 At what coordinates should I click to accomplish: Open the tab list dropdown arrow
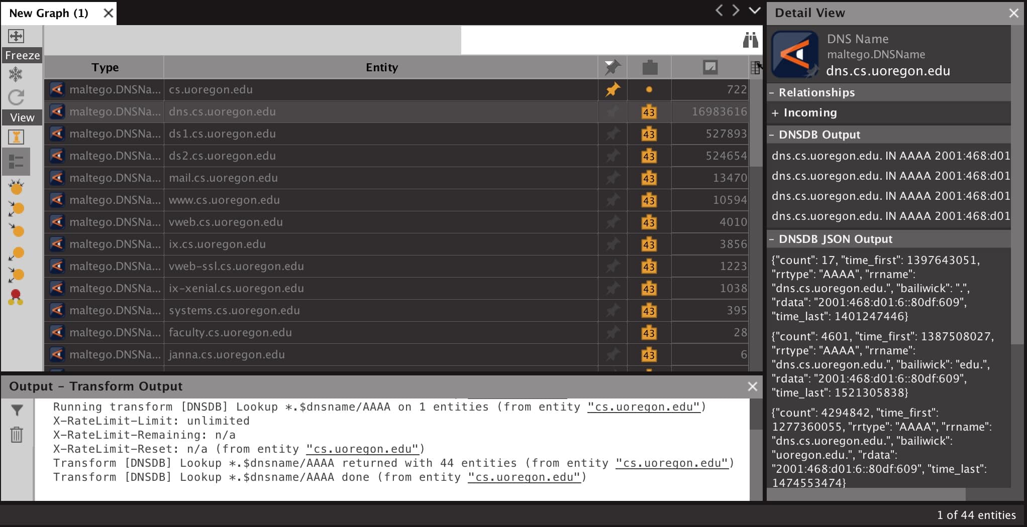(754, 11)
